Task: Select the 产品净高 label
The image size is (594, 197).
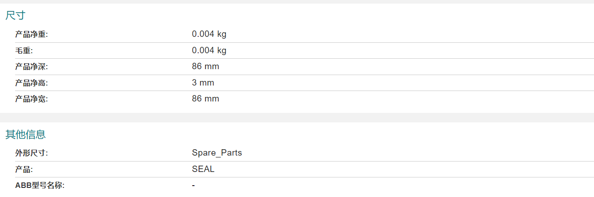Action: pyautogui.click(x=31, y=83)
